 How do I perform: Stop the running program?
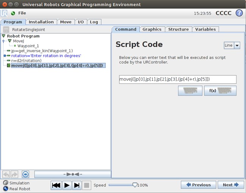click(86, 185)
